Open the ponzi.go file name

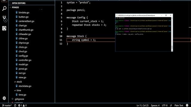point(23,69)
